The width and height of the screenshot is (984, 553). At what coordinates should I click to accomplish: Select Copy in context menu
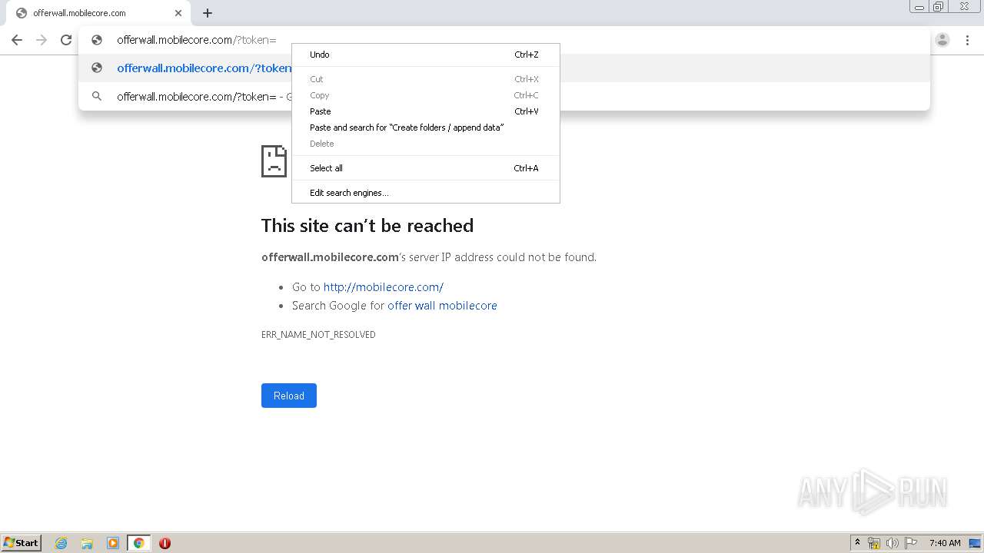[425, 95]
